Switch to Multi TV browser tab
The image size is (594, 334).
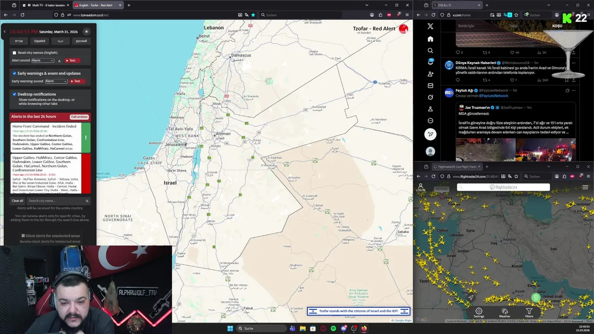coord(45,5)
